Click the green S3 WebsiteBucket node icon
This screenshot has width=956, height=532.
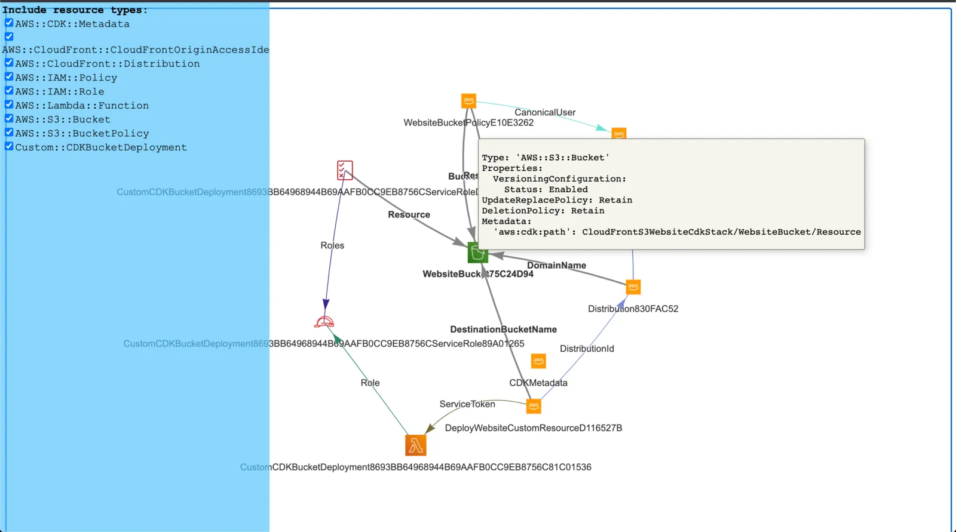[477, 253]
